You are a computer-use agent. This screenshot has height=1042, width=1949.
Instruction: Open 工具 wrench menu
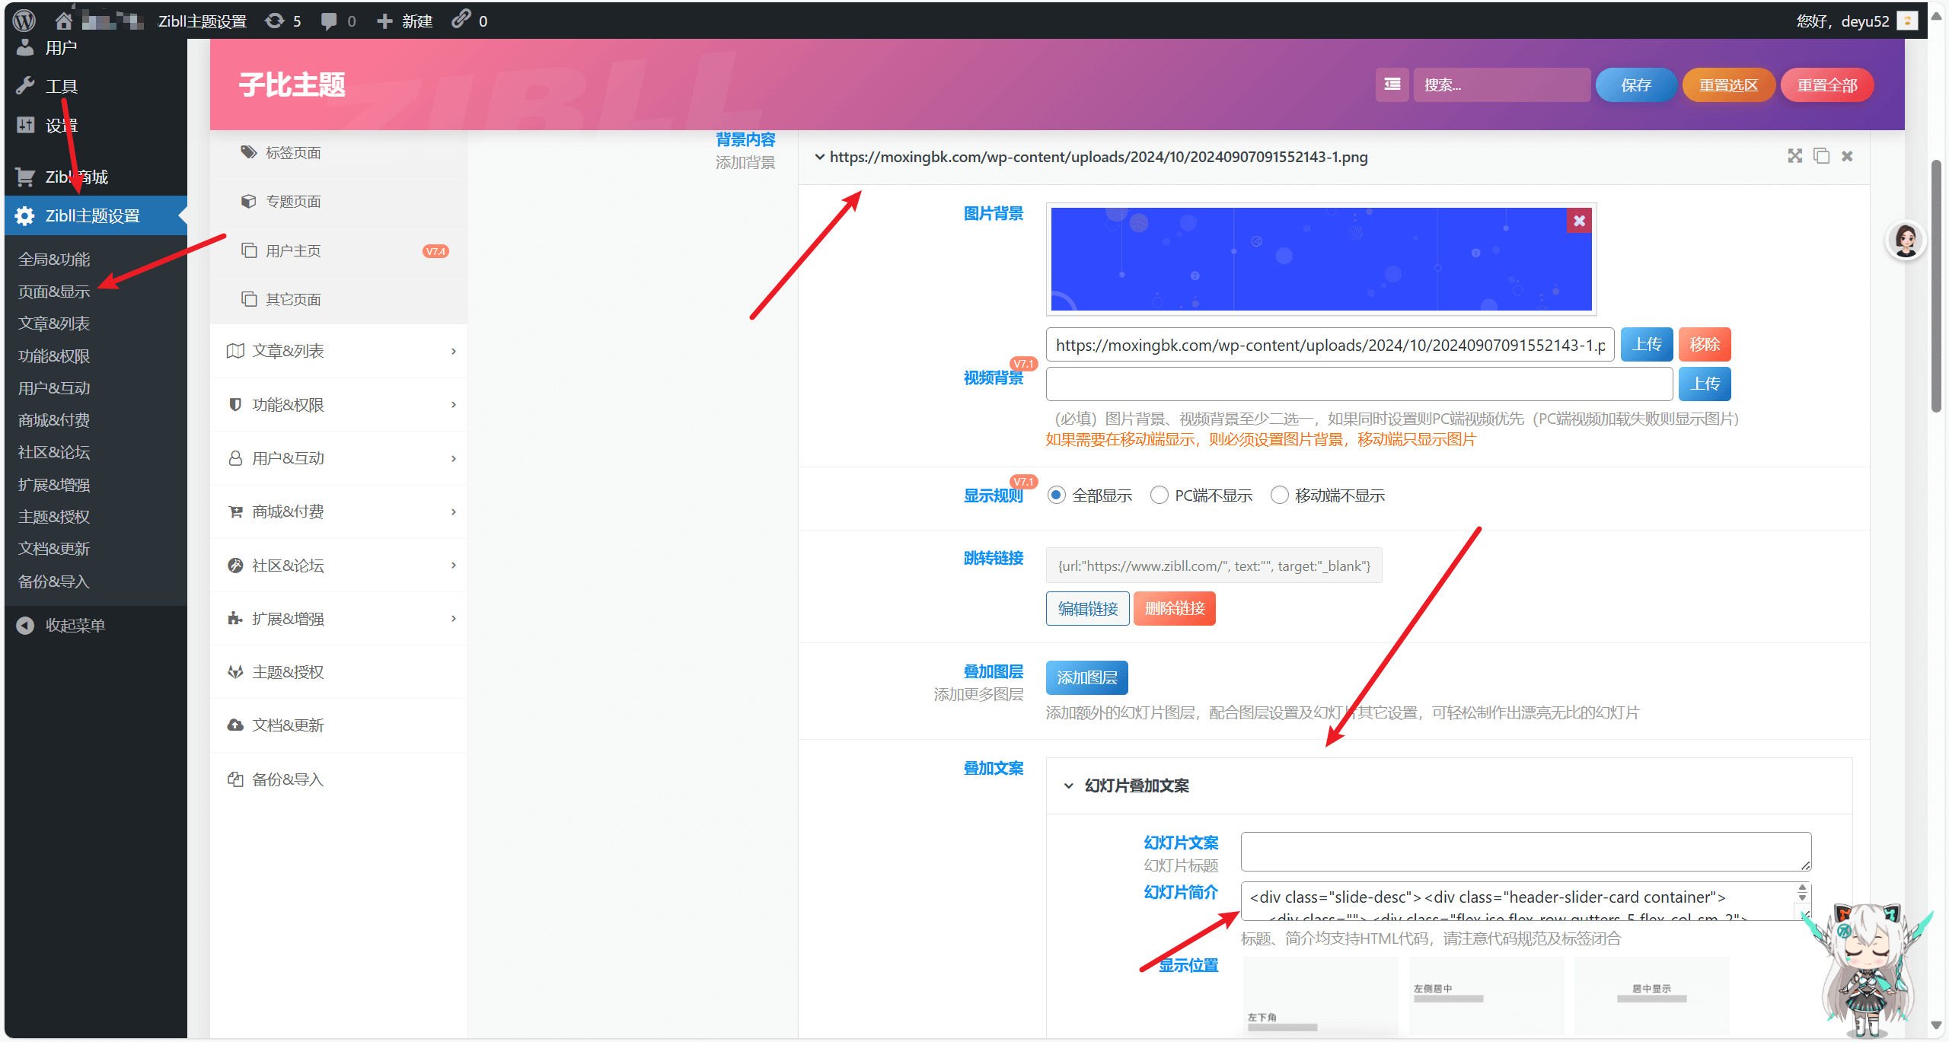(x=96, y=86)
